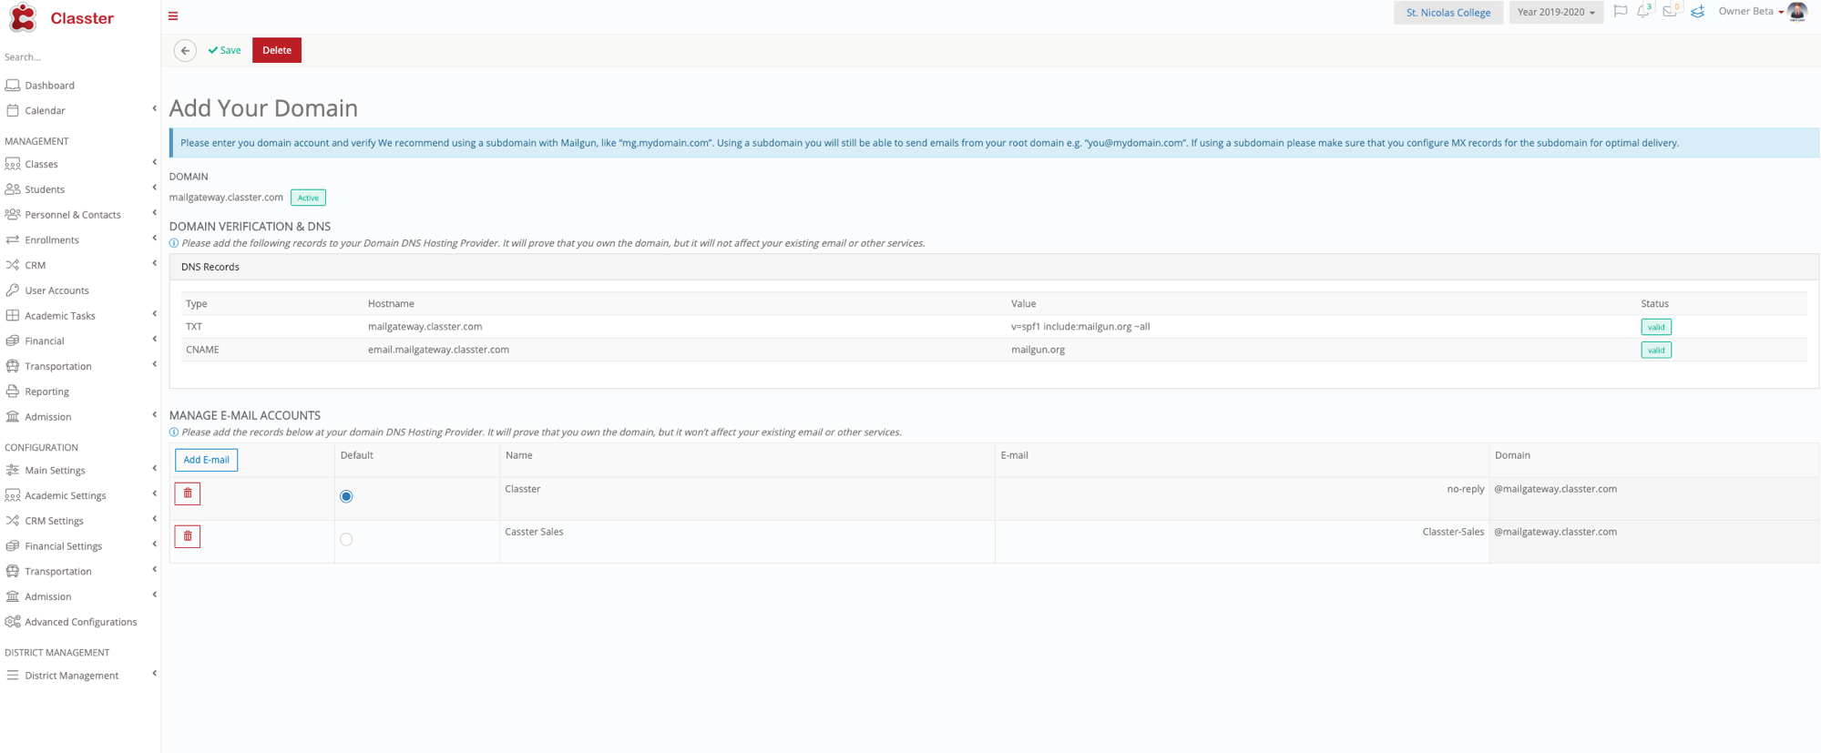Image resolution: width=1821 pixels, height=753 pixels.
Task: Click the Main Settings sliders icon
Action: coord(13,471)
